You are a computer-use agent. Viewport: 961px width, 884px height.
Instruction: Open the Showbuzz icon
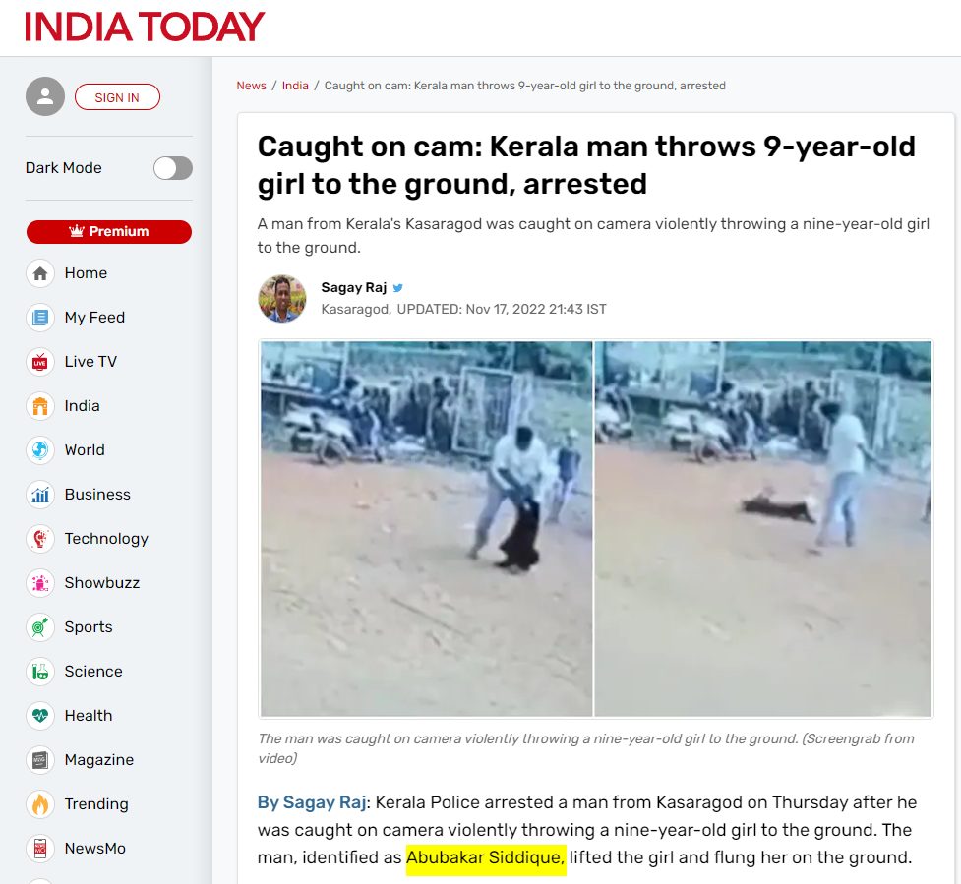40,582
